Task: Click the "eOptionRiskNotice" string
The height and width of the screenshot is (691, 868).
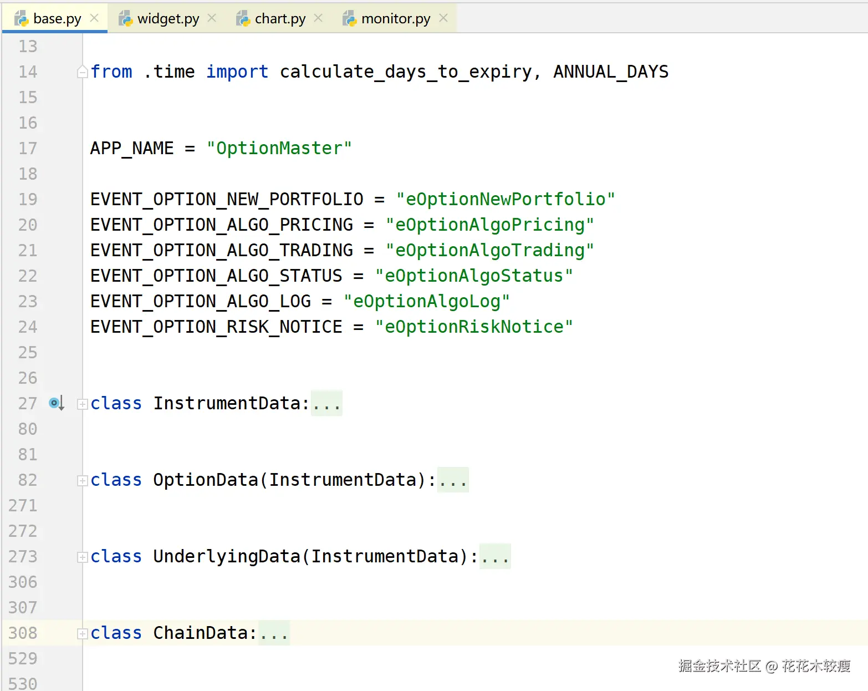Action: [474, 327]
